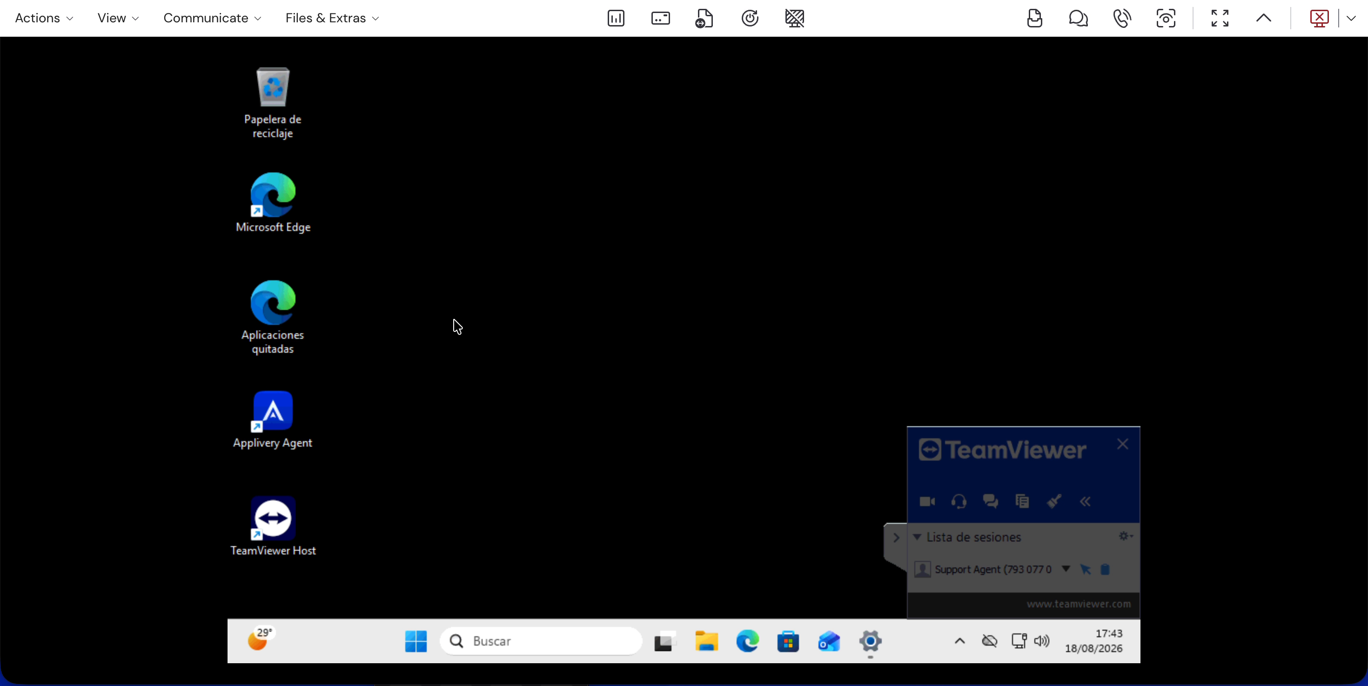Screen dimensions: 1368x686
Task: Launch Edge from the taskbar
Action: click(747, 641)
